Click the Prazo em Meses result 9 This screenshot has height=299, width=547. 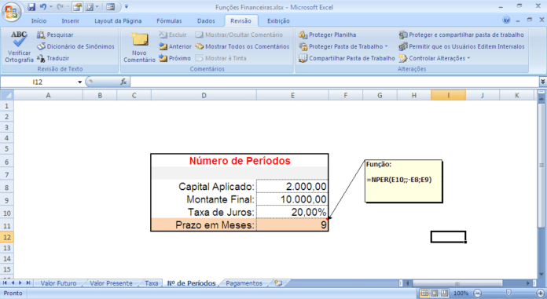coord(292,224)
